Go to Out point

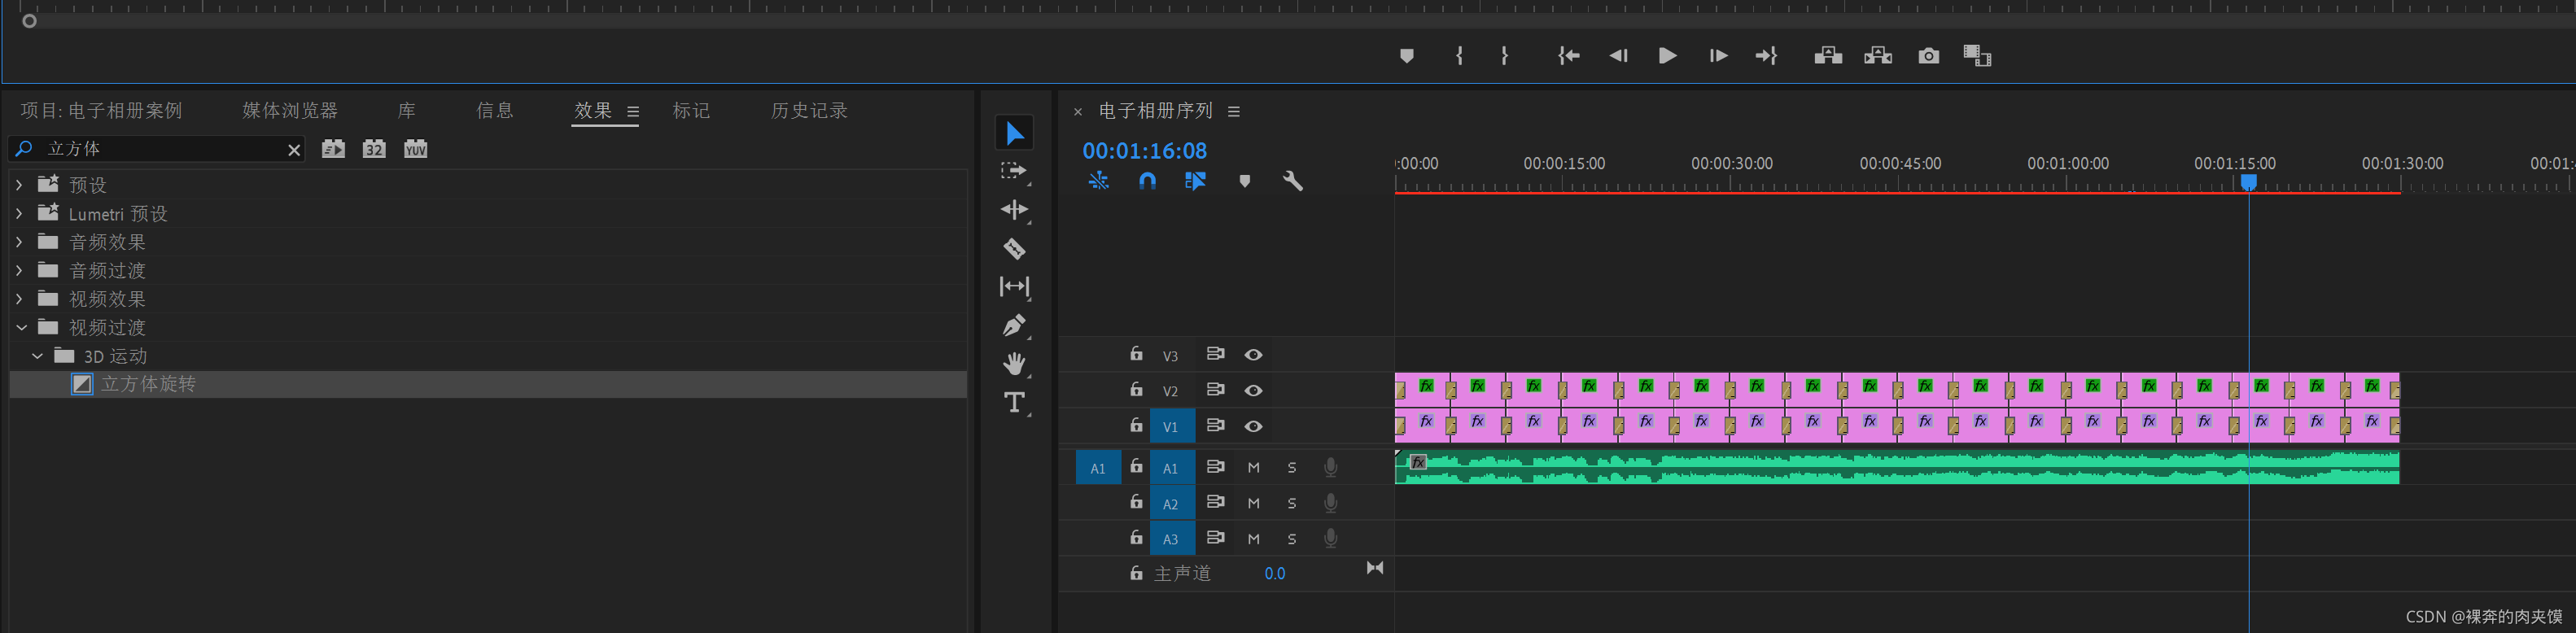(x=1766, y=56)
